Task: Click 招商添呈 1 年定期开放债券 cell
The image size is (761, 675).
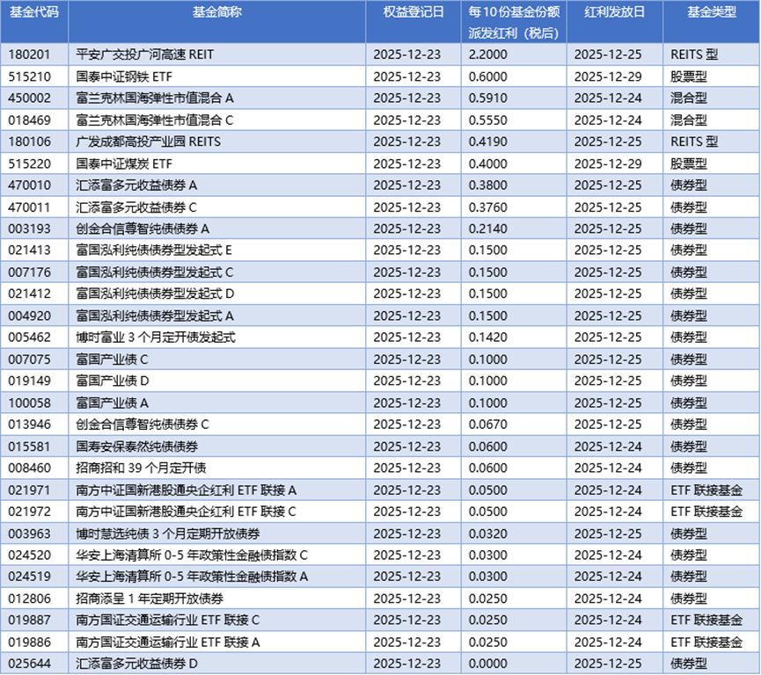Action: (150, 599)
